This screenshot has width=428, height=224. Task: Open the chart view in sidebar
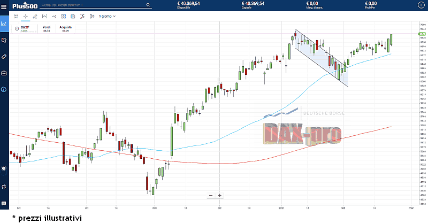point(4,24)
